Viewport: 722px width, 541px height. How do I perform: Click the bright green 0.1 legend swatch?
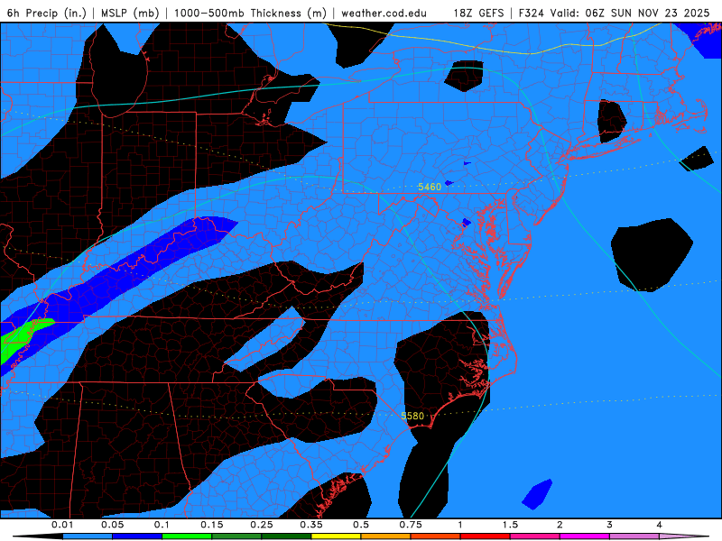187,536
